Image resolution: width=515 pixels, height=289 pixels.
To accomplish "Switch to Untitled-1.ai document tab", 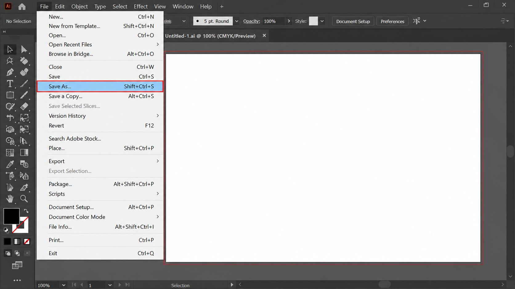I will click(x=210, y=36).
